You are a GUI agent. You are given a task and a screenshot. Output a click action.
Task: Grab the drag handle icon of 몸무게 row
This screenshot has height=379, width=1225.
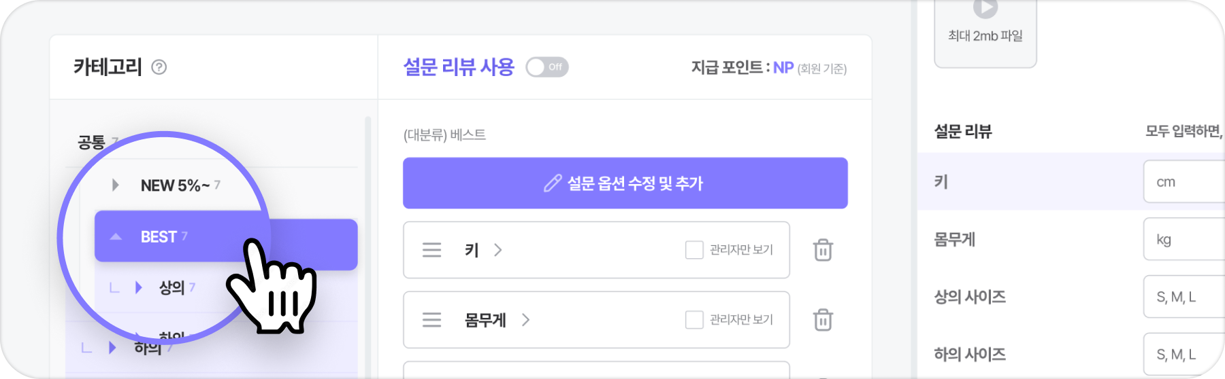pyautogui.click(x=431, y=319)
